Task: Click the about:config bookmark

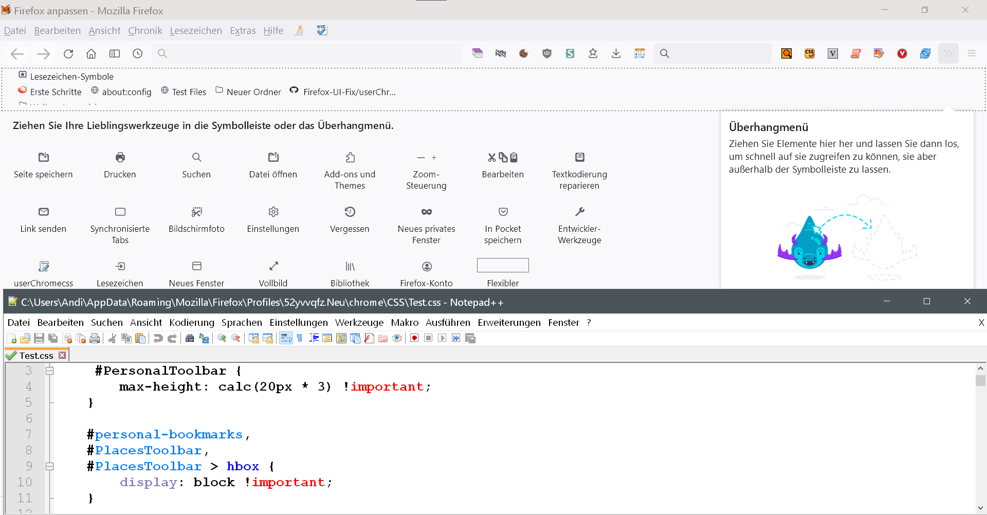Action: click(121, 92)
